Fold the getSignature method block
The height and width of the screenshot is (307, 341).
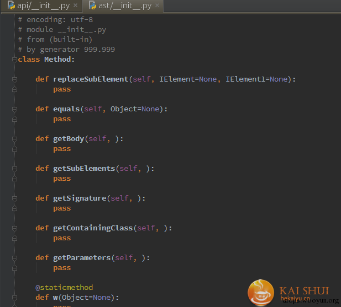click(x=14, y=198)
